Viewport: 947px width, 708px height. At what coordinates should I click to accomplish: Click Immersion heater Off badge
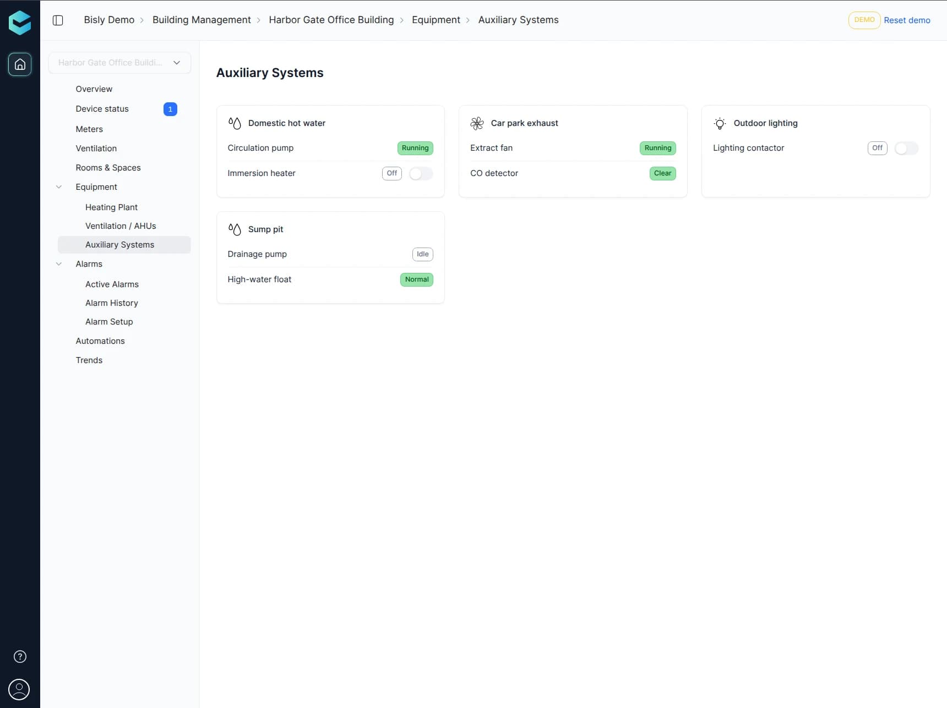[x=392, y=173]
